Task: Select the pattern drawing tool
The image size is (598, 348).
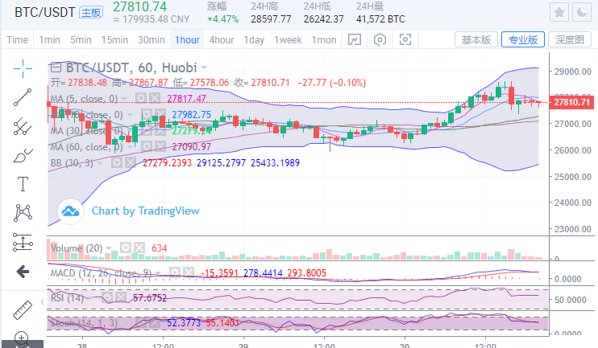Action: click(23, 213)
